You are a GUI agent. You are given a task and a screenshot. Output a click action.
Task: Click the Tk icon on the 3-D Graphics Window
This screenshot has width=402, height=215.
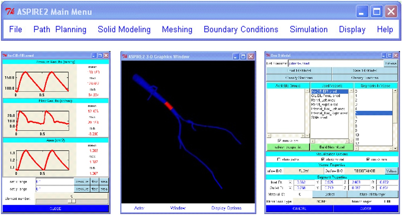[x=125, y=56]
